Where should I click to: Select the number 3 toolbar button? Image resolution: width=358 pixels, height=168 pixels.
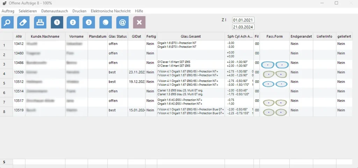coord(89,22)
